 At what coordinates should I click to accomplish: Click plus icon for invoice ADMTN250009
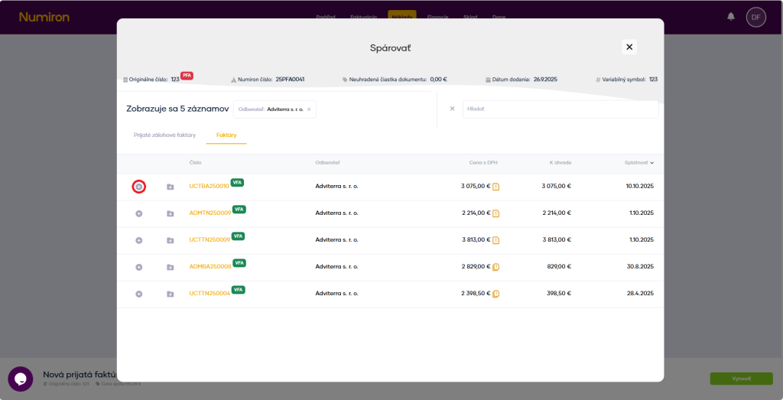138,213
